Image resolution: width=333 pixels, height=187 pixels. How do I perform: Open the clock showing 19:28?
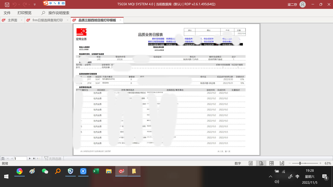[x=310, y=171]
